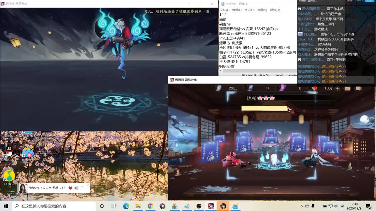Open 帮助(H) menu in Notepad
Screen dimensions: 376x211
pyautogui.click(x=275, y=10)
